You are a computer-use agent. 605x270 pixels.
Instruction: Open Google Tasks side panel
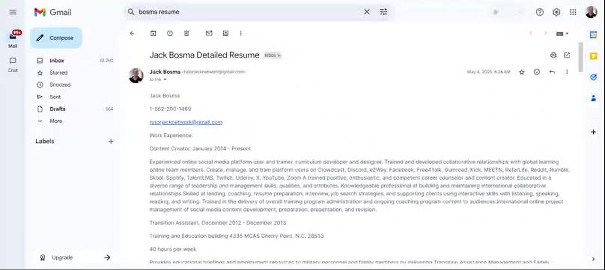pyautogui.click(x=594, y=77)
